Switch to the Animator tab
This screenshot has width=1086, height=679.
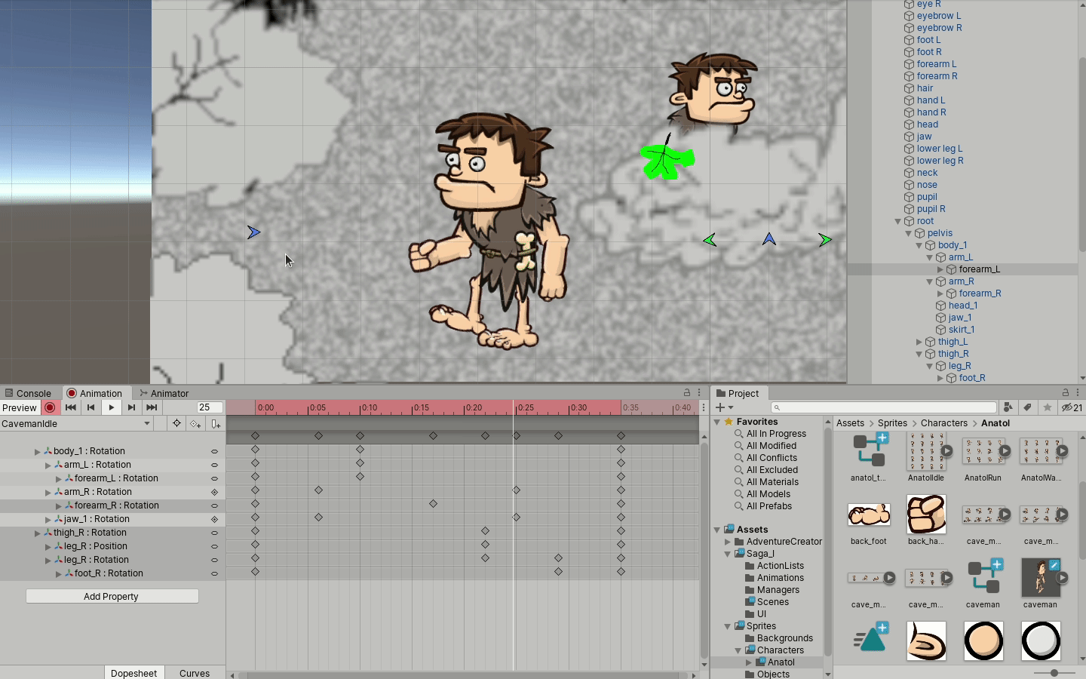coord(164,393)
